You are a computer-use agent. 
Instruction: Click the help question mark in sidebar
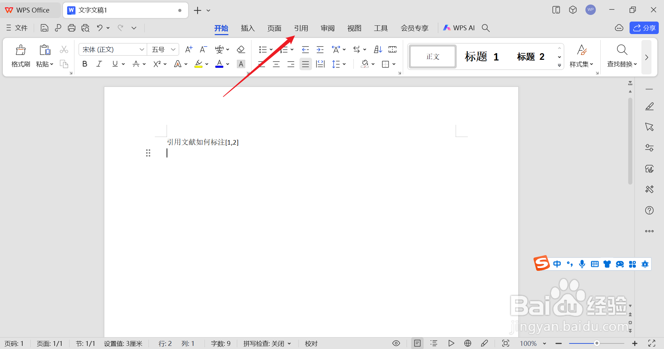(649, 210)
